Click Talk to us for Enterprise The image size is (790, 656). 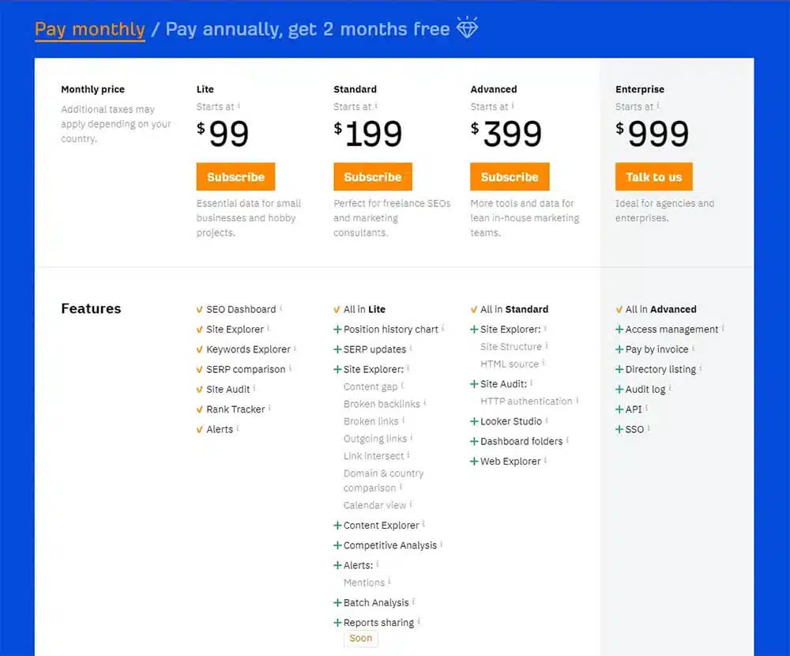pyautogui.click(x=653, y=176)
